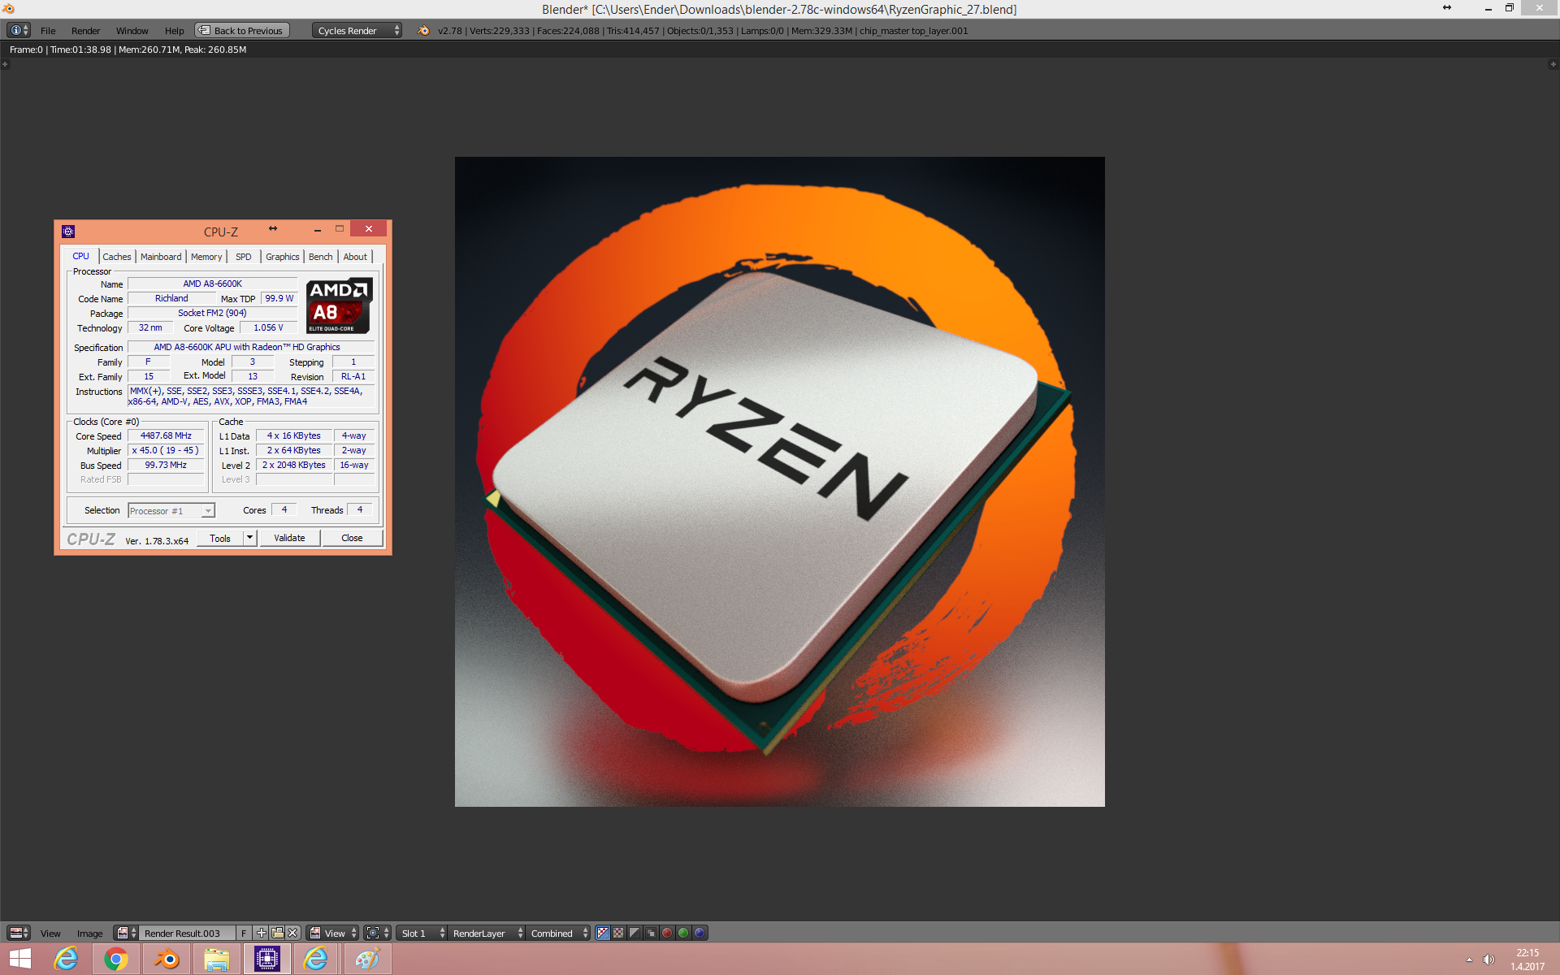Switch to the Bench tab in CPU-Z
This screenshot has height=975, width=1560.
(x=321, y=257)
